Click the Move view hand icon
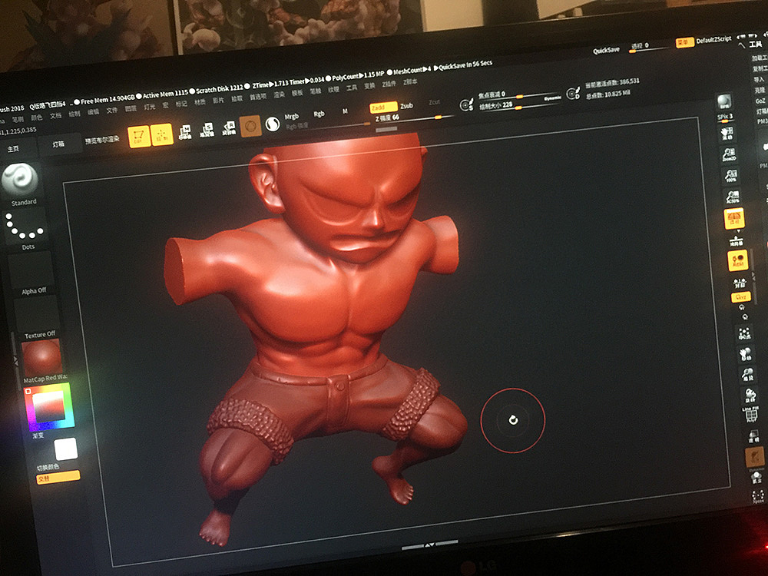This screenshot has width=768, height=576. (746, 354)
